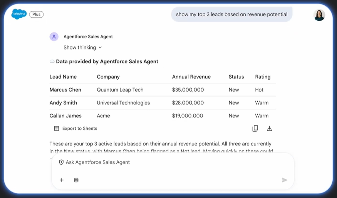Viewport: 337px width, 198px height.
Task: Click the Export to Sheets table icon
Action: pyautogui.click(x=57, y=129)
